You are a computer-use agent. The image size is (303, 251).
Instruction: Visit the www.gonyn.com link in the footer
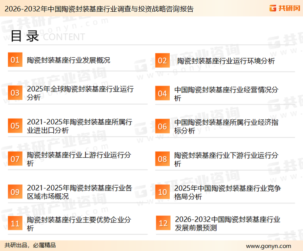coord(269,246)
